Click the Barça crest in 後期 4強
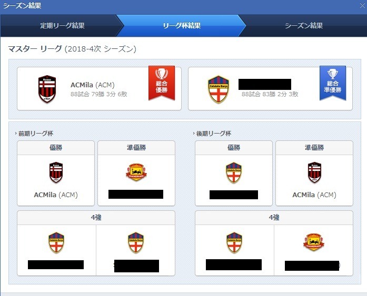367x296 pixels. [x=234, y=243]
